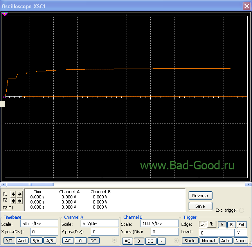Move cursor T1 left with arrow
Screen dimensions: 252x247
point(13,194)
